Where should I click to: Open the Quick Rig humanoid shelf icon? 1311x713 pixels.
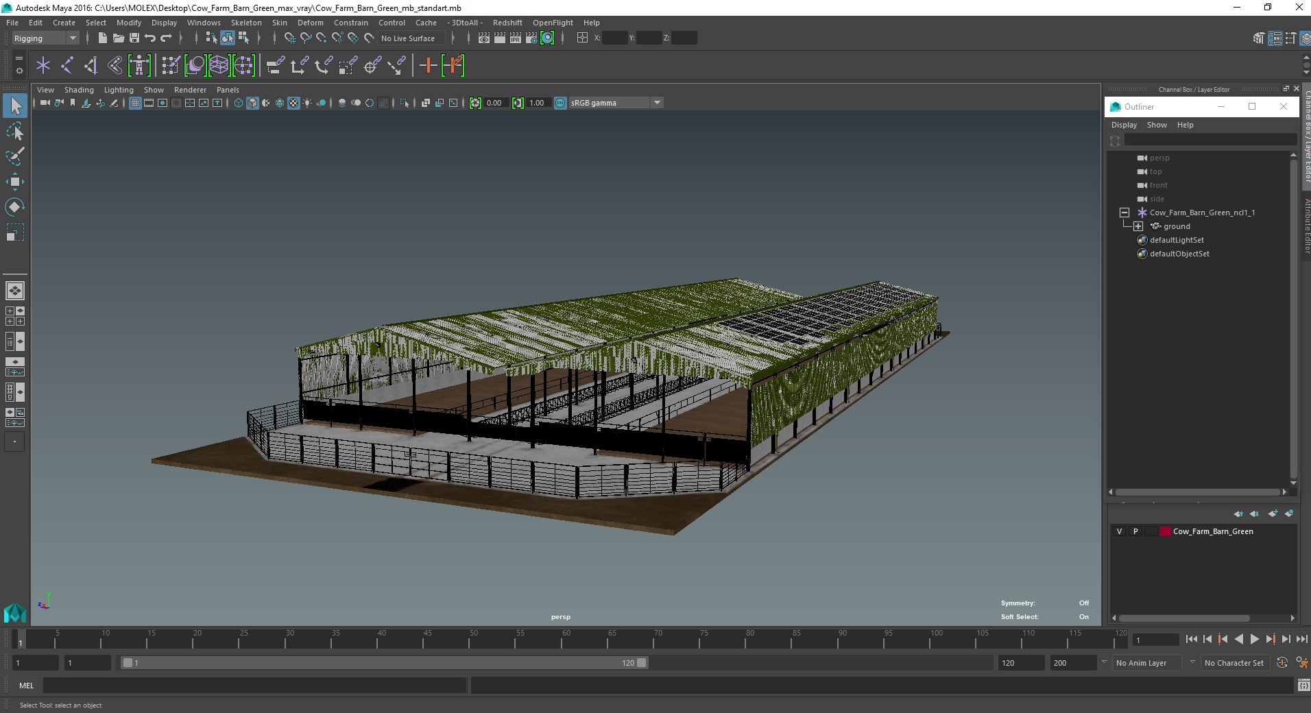tap(139, 66)
